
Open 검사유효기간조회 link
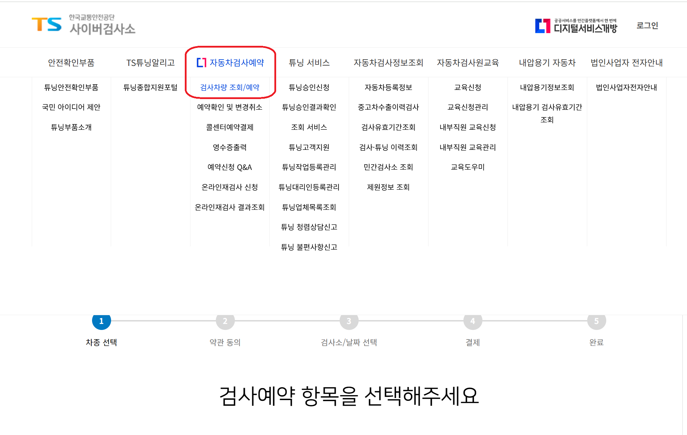tap(388, 127)
